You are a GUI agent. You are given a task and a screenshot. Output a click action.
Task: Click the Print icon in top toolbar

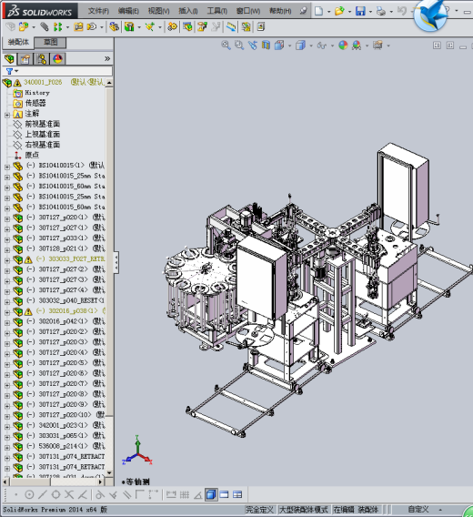pos(381,11)
